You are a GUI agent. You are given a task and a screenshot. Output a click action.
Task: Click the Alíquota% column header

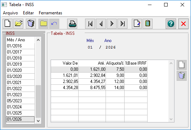115,63
